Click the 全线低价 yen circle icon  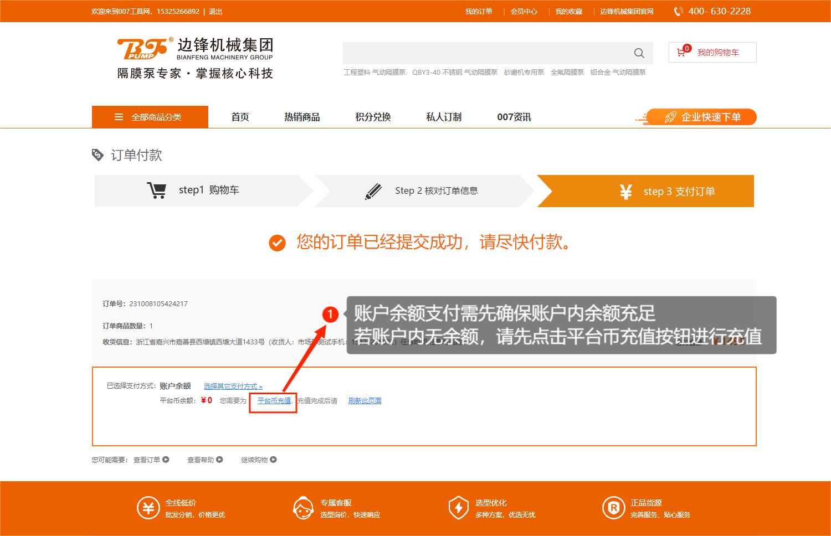[x=148, y=508]
